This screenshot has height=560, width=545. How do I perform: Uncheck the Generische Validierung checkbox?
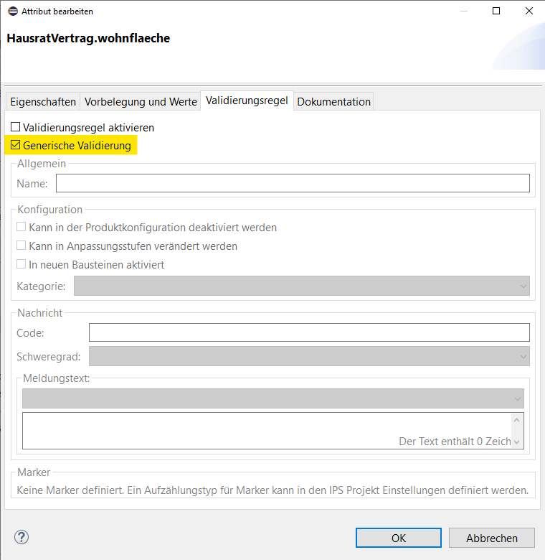pyautogui.click(x=15, y=144)
